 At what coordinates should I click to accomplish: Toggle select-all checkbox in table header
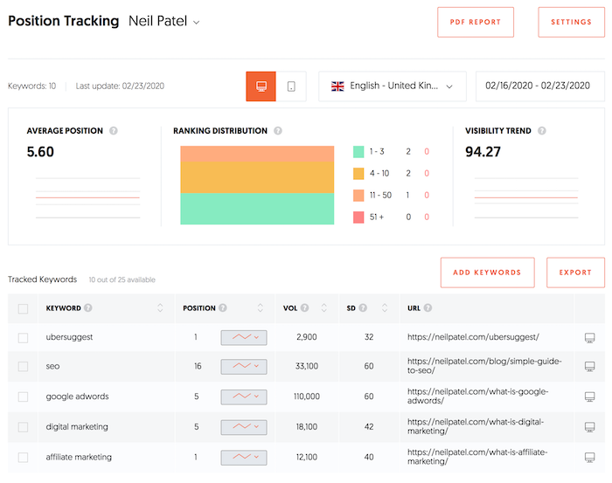(23, 308)
